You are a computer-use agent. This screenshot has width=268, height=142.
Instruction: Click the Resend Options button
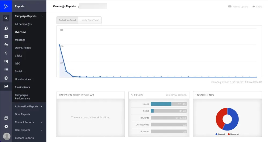[x=238, y=6]
